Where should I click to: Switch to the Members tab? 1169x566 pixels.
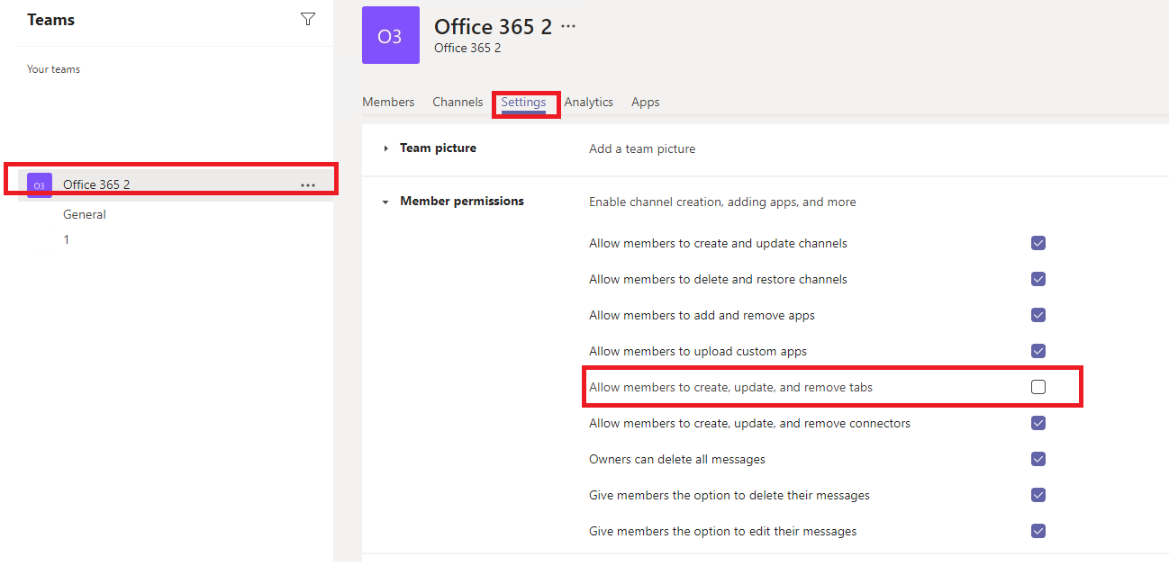[388, 102]
